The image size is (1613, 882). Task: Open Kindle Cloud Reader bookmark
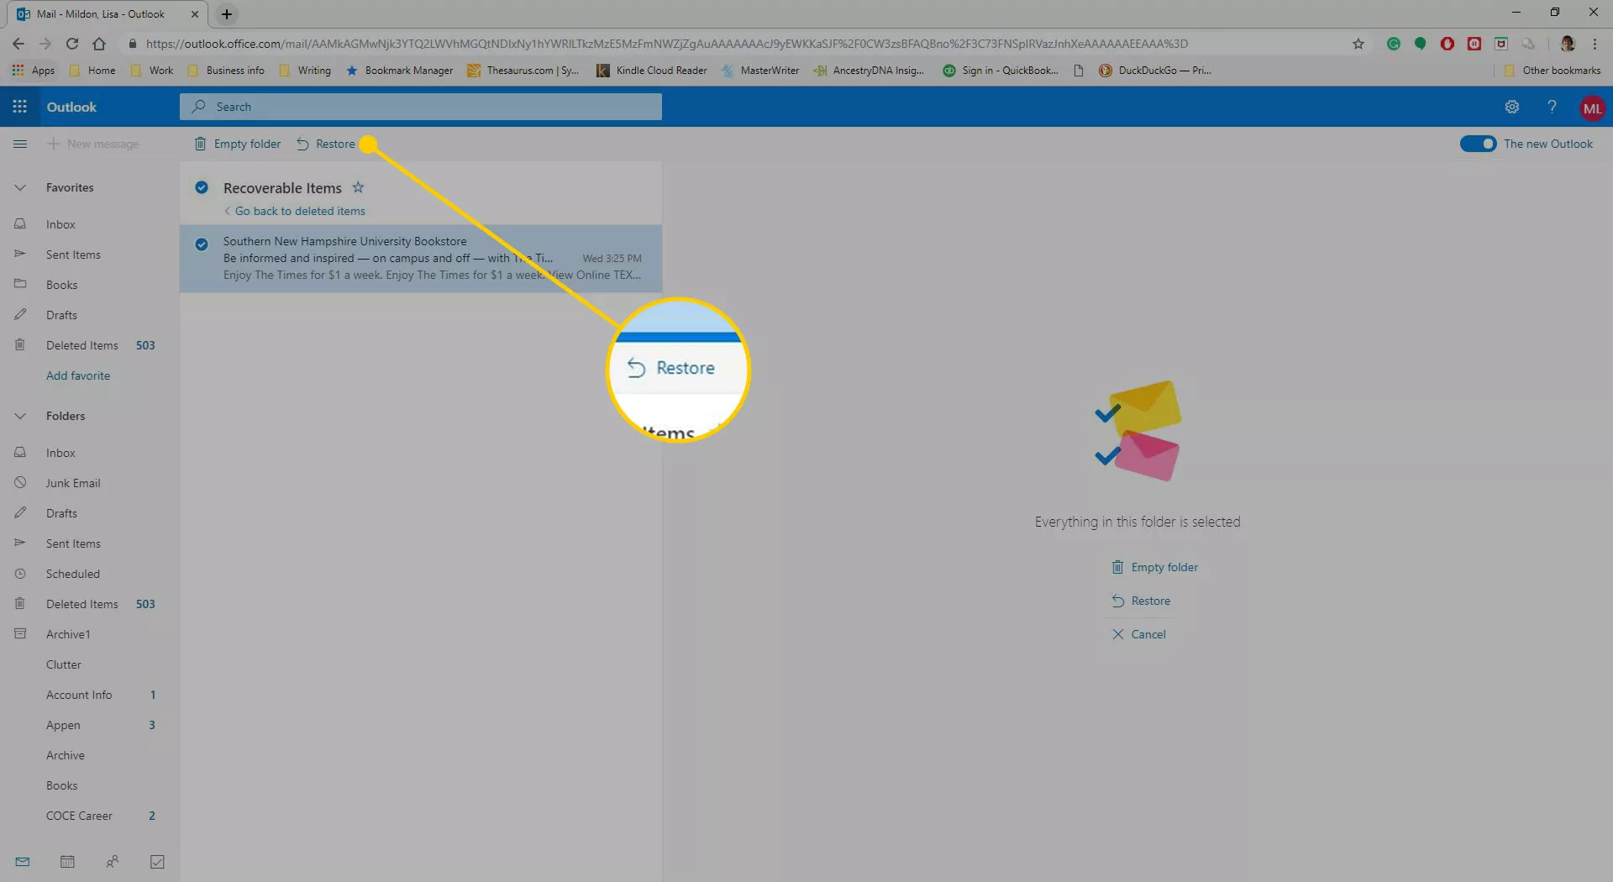coord(652,71)
